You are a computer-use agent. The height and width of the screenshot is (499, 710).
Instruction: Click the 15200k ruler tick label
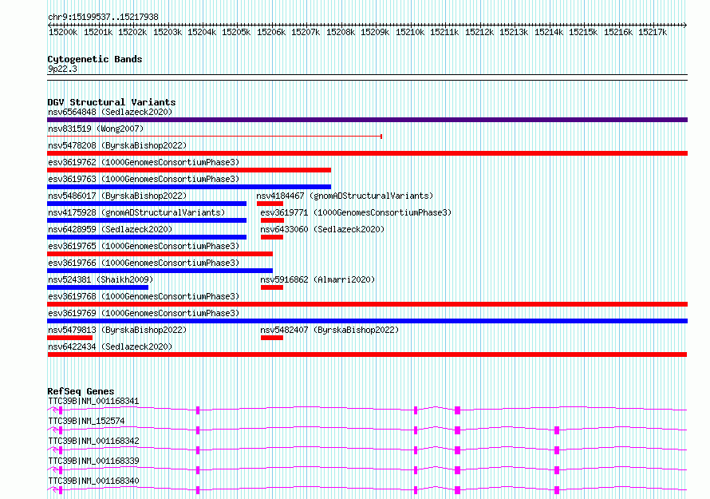[x=63, y=32]
